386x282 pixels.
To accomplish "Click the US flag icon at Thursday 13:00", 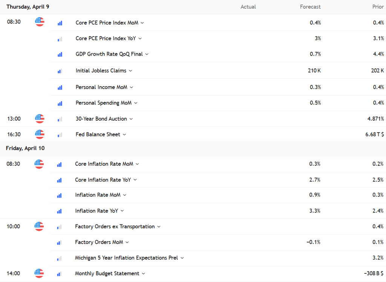I will [40, 119].
